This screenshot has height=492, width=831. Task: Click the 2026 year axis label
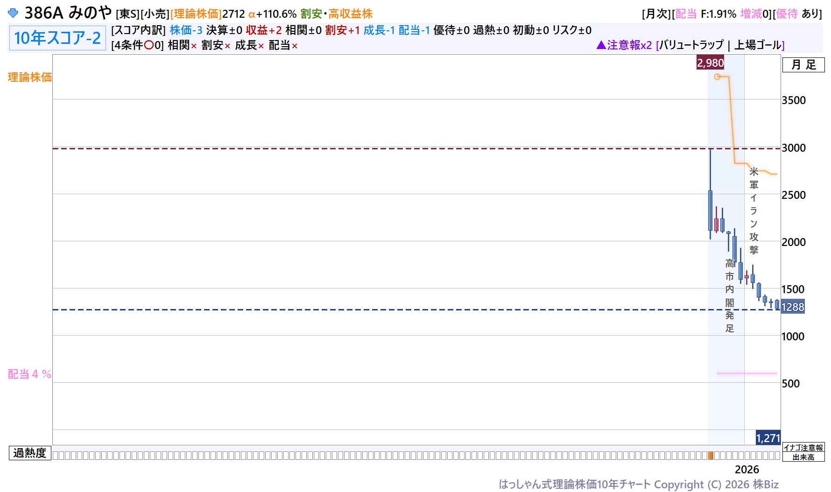[x=747, y=470]
